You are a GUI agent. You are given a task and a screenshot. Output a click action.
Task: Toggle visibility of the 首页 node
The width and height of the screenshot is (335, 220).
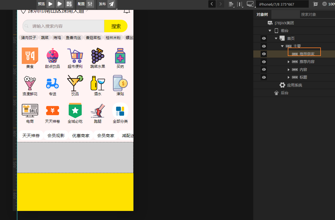pos(263,38)
